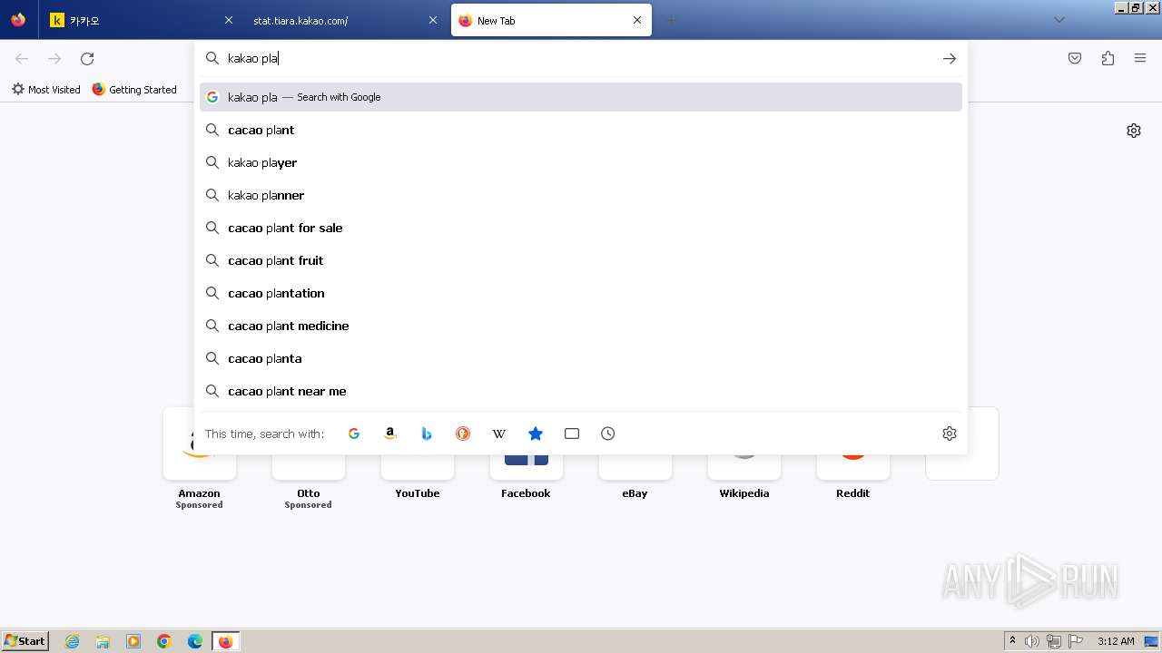This screenshot has width=1162, height=653.
Task: Click the Firefox taskbar button
Action: point(225,641)
